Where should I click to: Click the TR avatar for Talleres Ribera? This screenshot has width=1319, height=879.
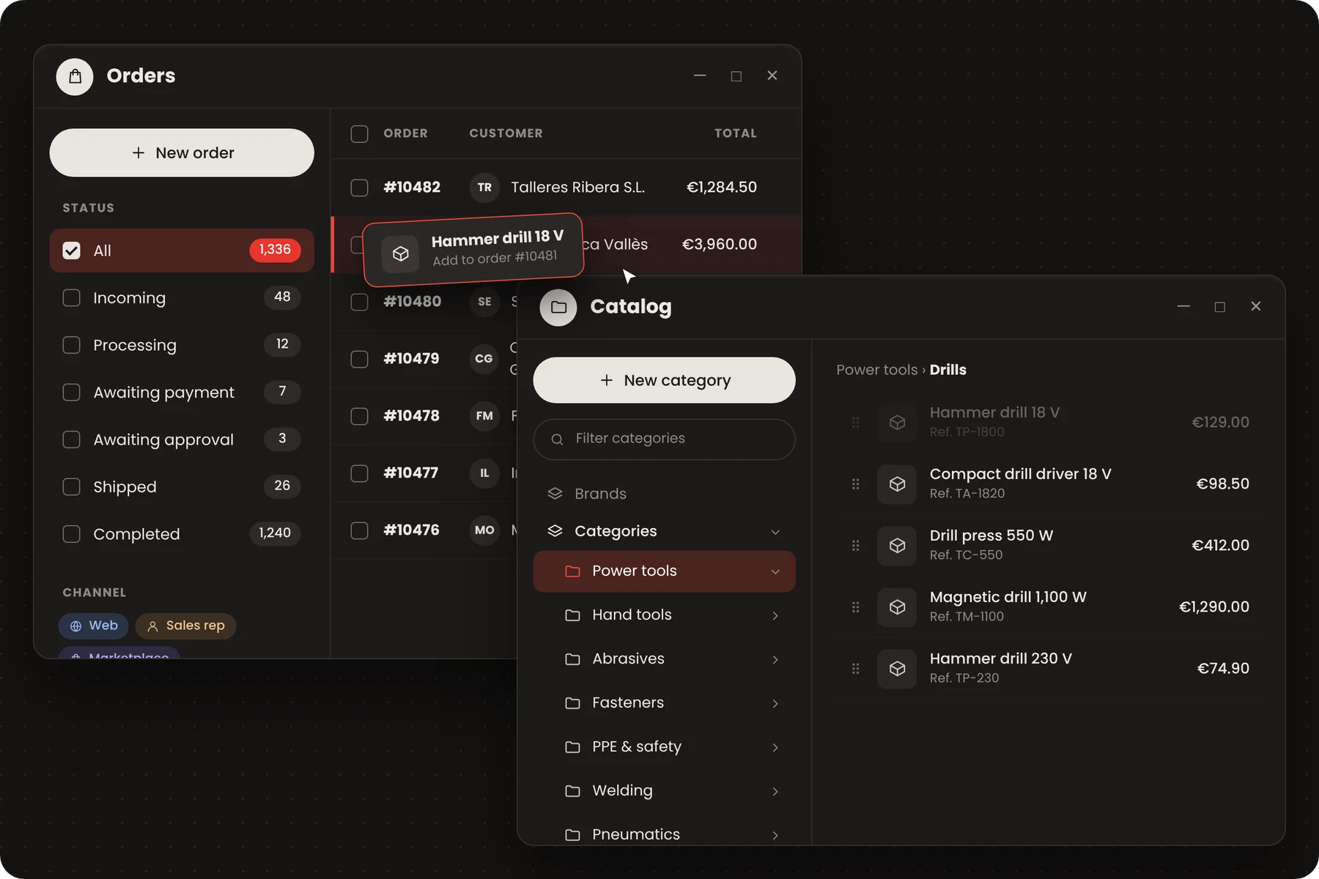[484, 188]
